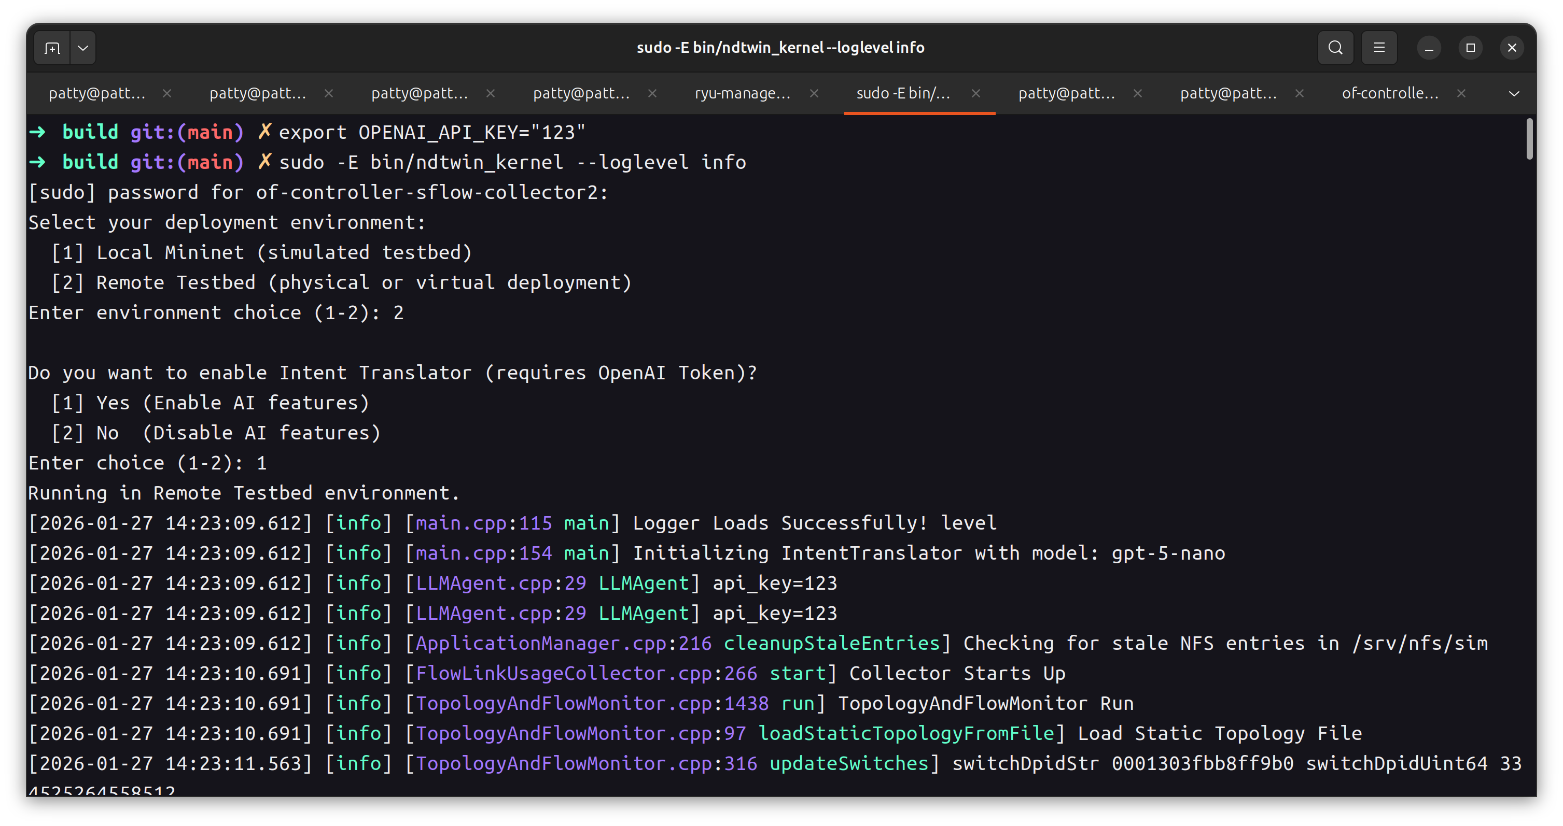Close the terminal window
This screenshot has height=826, width=1563.
[x=1512, y=48]
